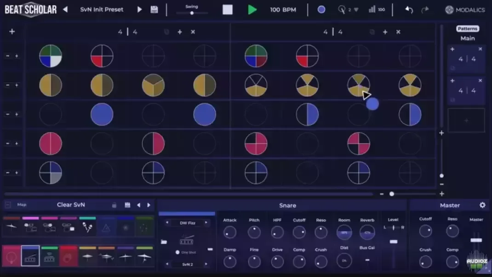492x277 pixels.
Task: Select the pink kick drum pad
Action: click(x=11, y=256)
